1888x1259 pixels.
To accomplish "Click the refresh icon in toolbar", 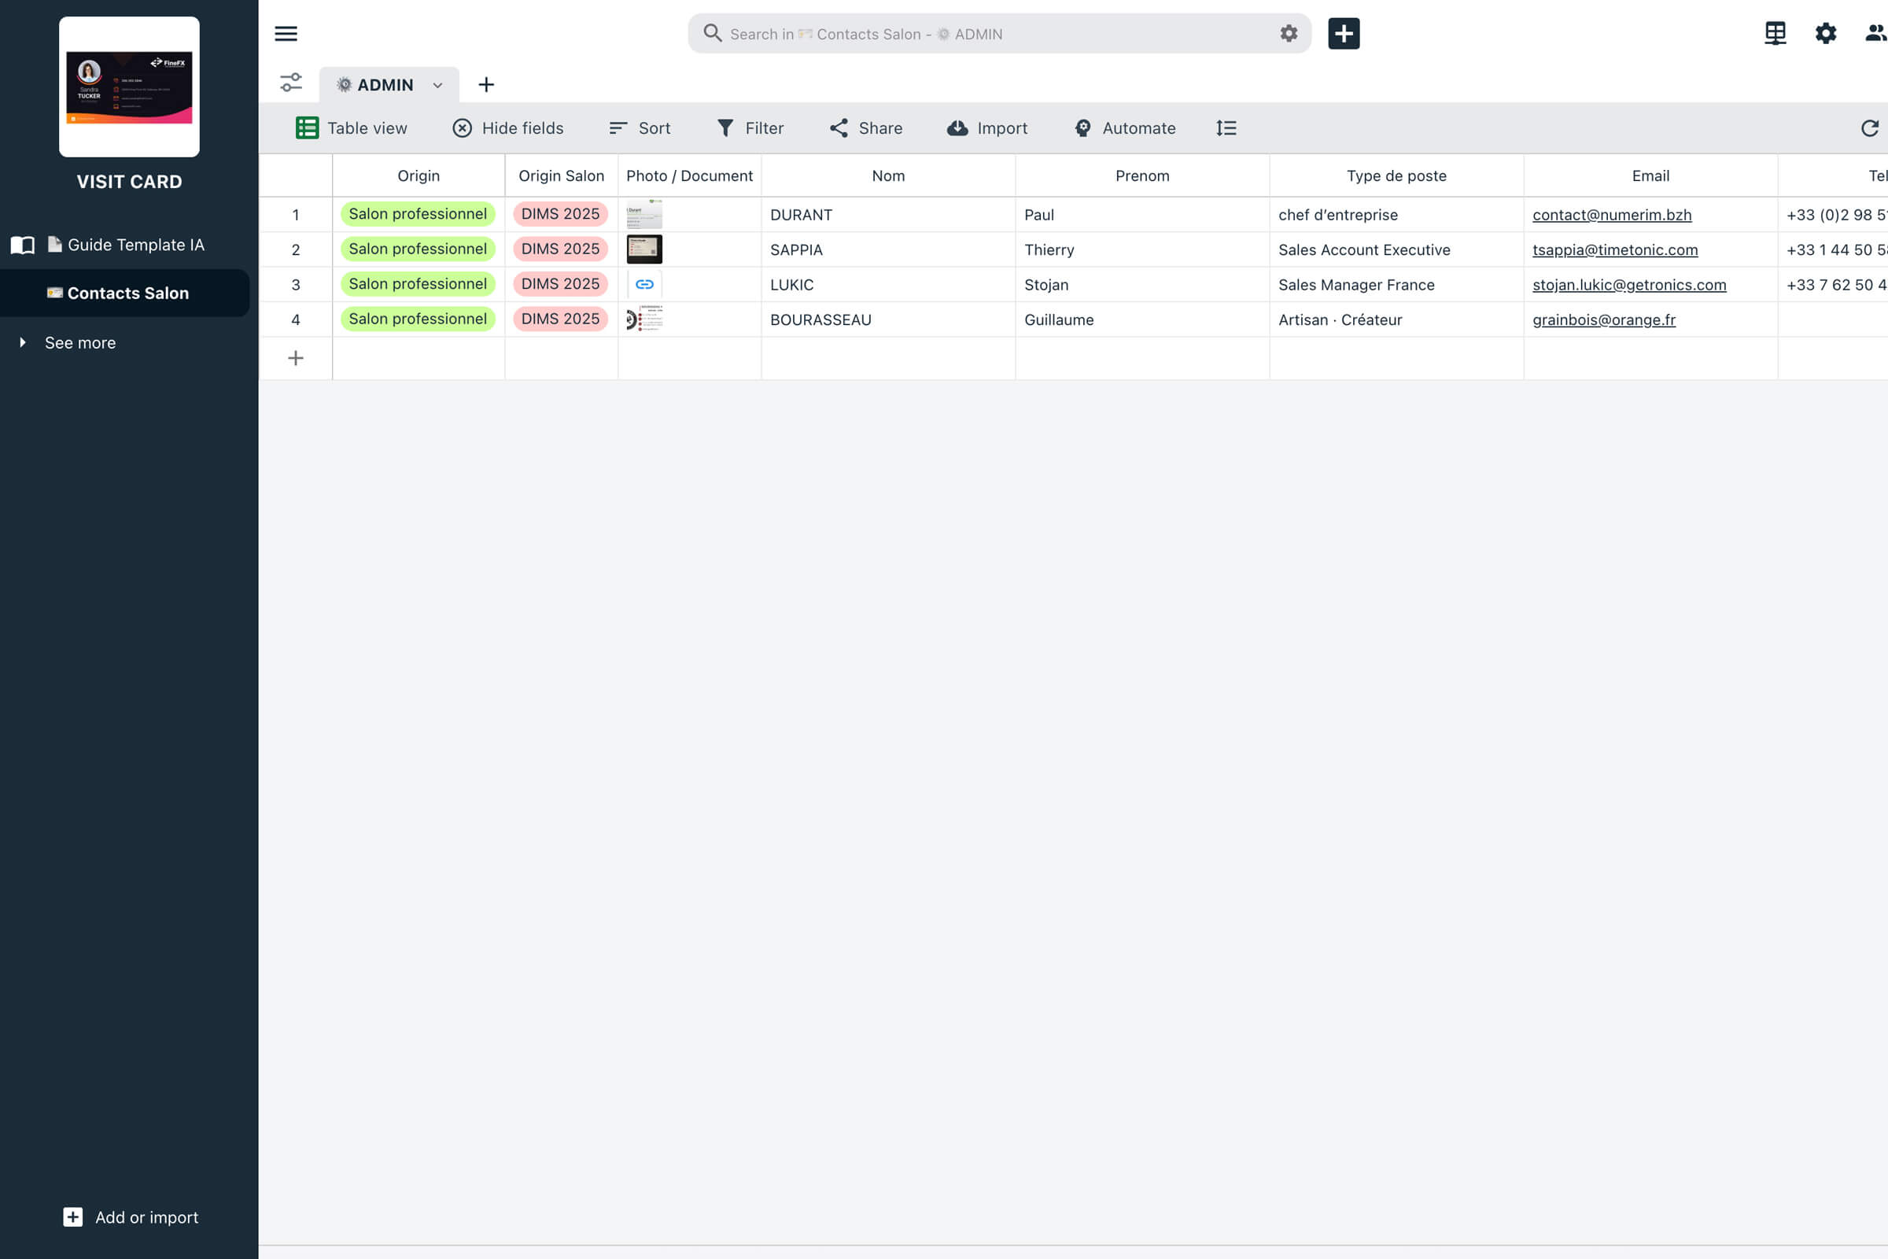I will (1870, 128).
